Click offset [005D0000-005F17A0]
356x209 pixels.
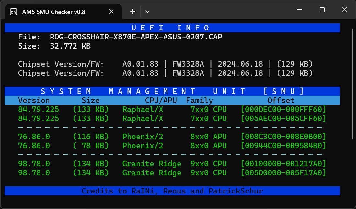[x=283, y=173]
